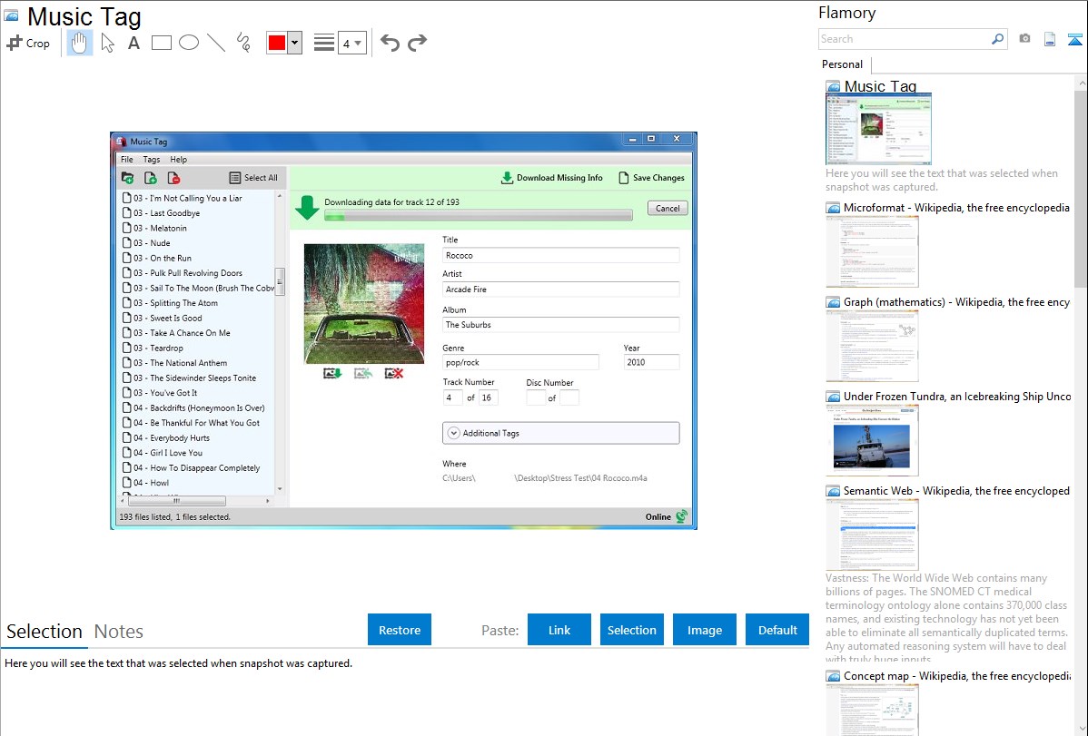The image size is (1088, 736).
Task: Click the add folder icon in Music Tag
Action: pyautogui.click(x=128, y=178)
